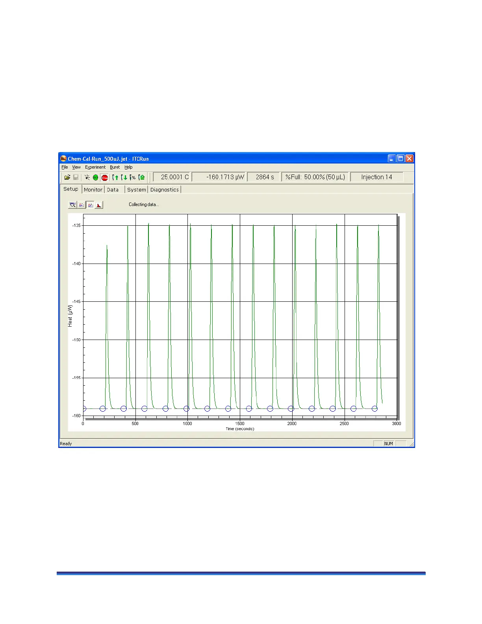This screenshot has width=482, height=624.
Task: Open the Experiment menu
Action: [x=95, y=167]
